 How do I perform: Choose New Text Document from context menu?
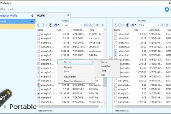[x=74, y=81]
